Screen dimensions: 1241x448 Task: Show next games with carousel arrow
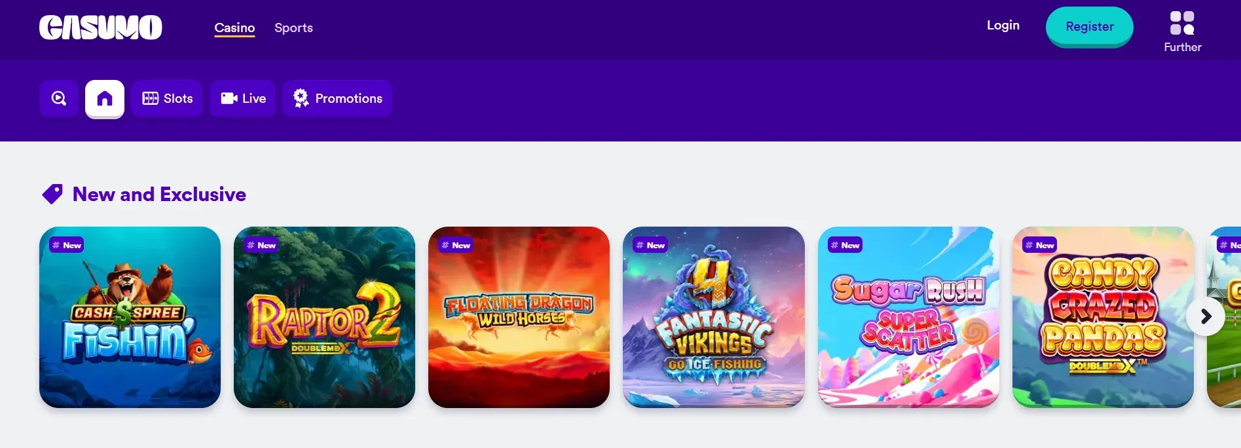pyautogui.click(x=1206, y=316)
